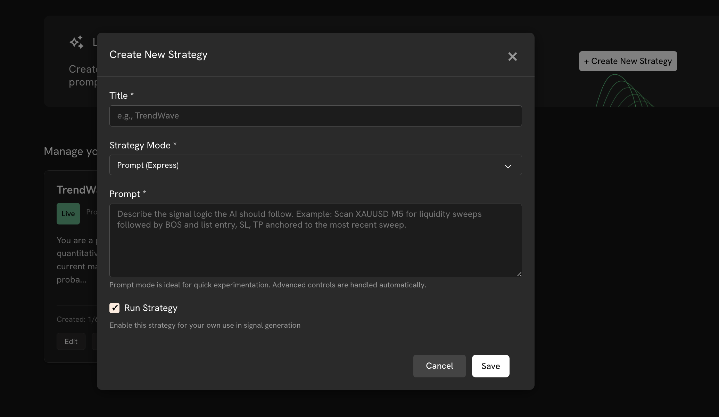
Task: Click the Prompt field label
Action: [125, 194]
